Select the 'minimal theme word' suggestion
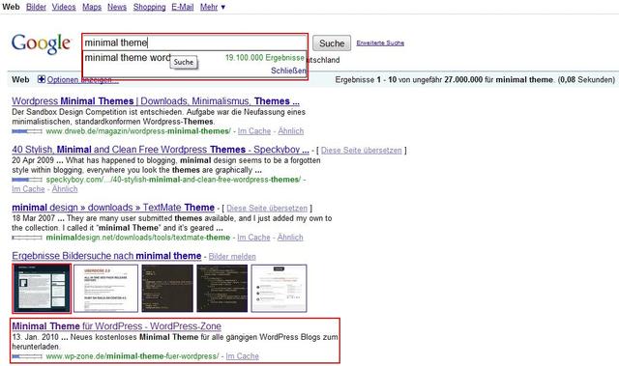 (x=128, y=58)
